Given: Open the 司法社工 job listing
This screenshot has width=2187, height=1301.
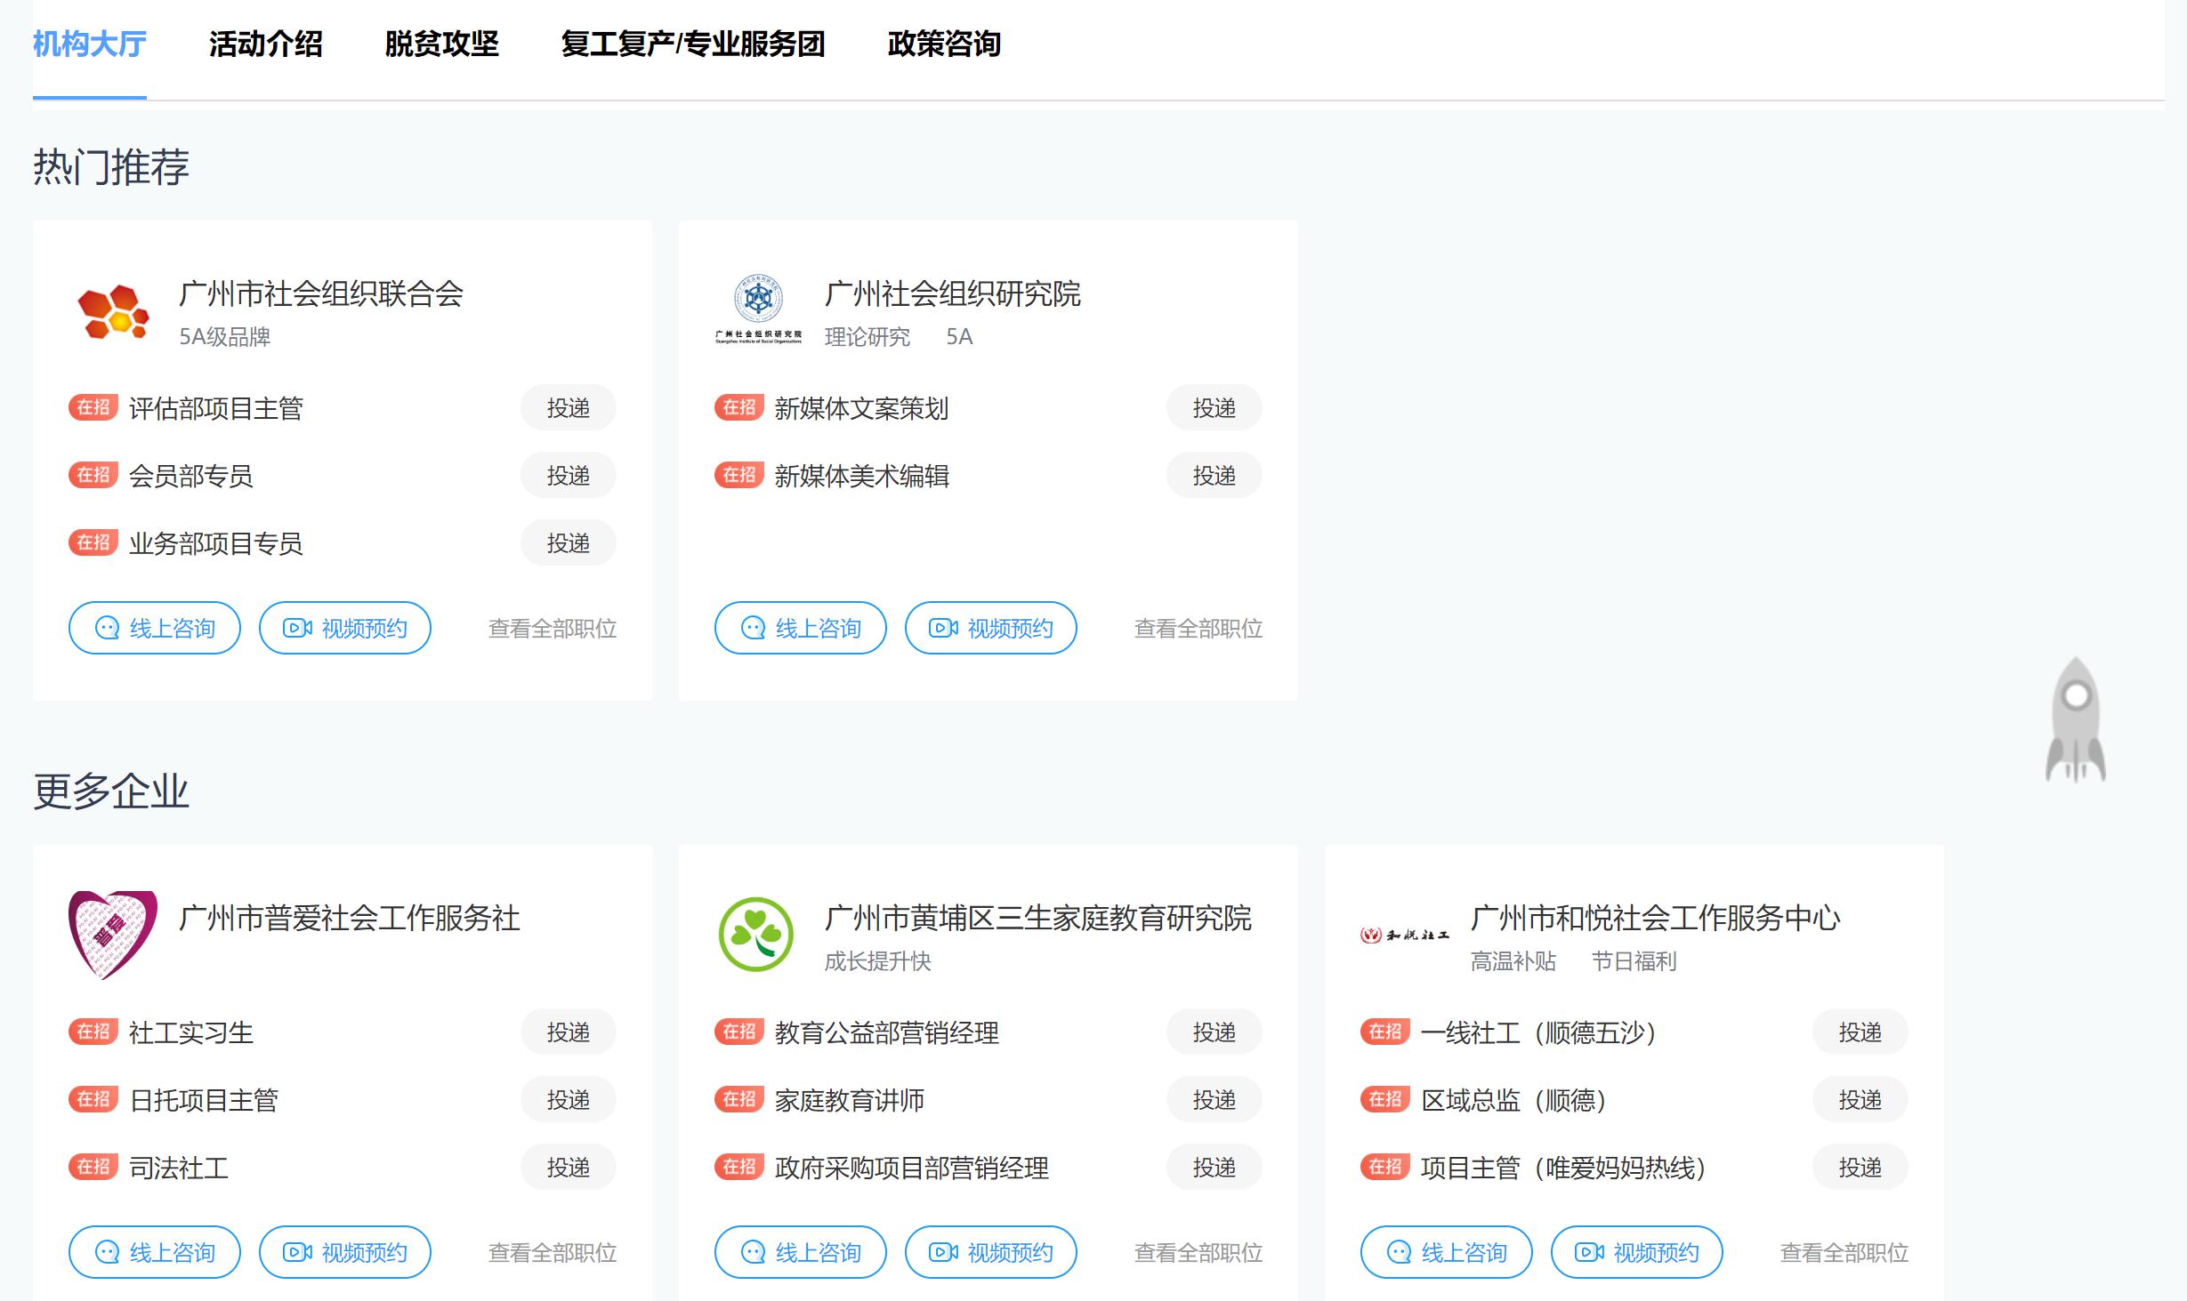Looking at the screenshot, I should (179, 1168).
